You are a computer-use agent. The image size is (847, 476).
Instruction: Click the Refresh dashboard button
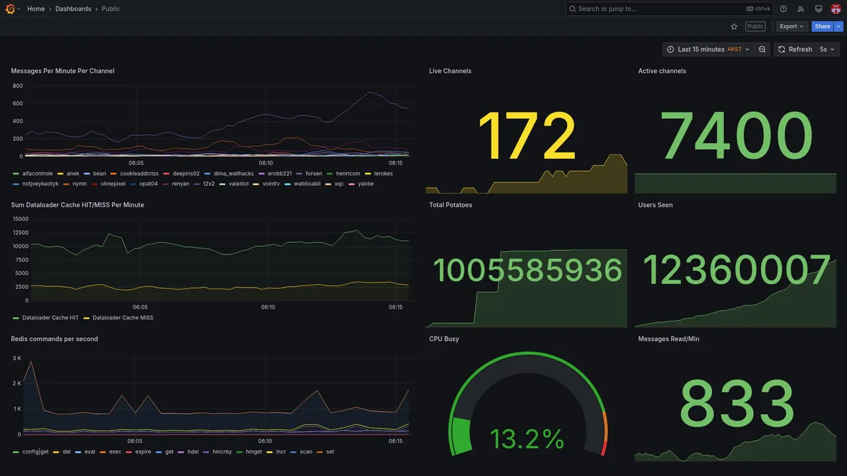[795, 50]
